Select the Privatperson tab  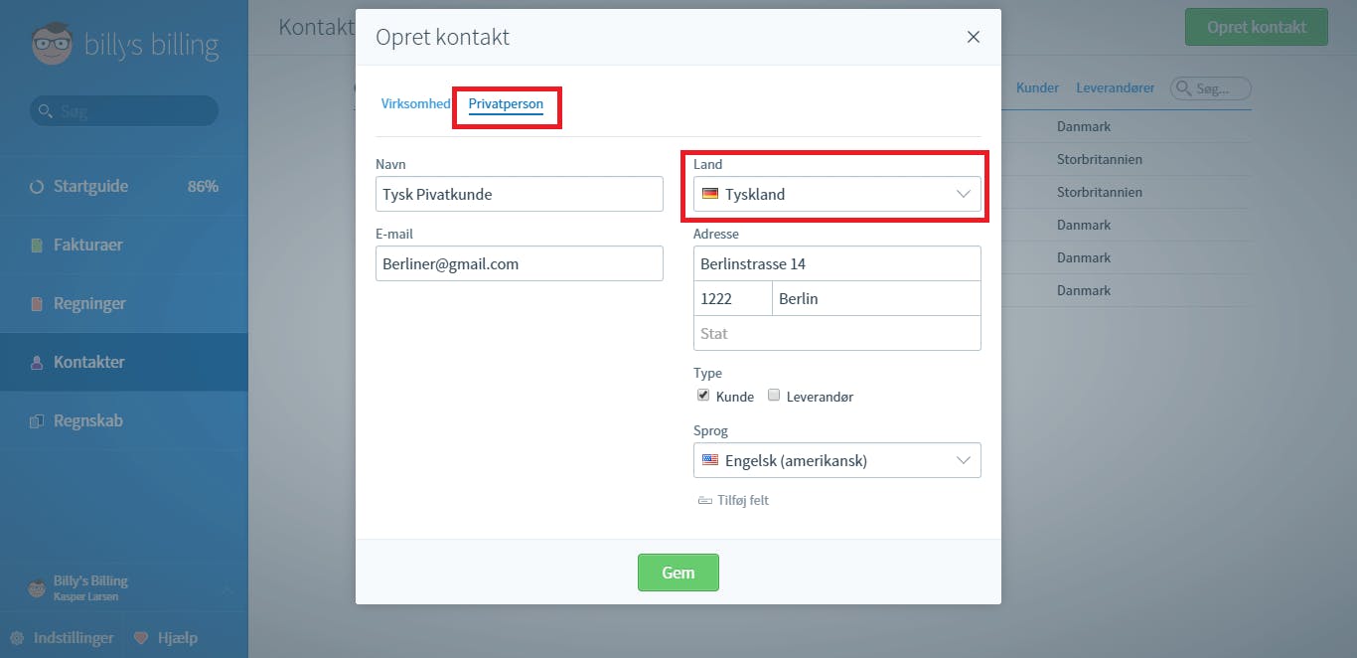pos(506,103)
